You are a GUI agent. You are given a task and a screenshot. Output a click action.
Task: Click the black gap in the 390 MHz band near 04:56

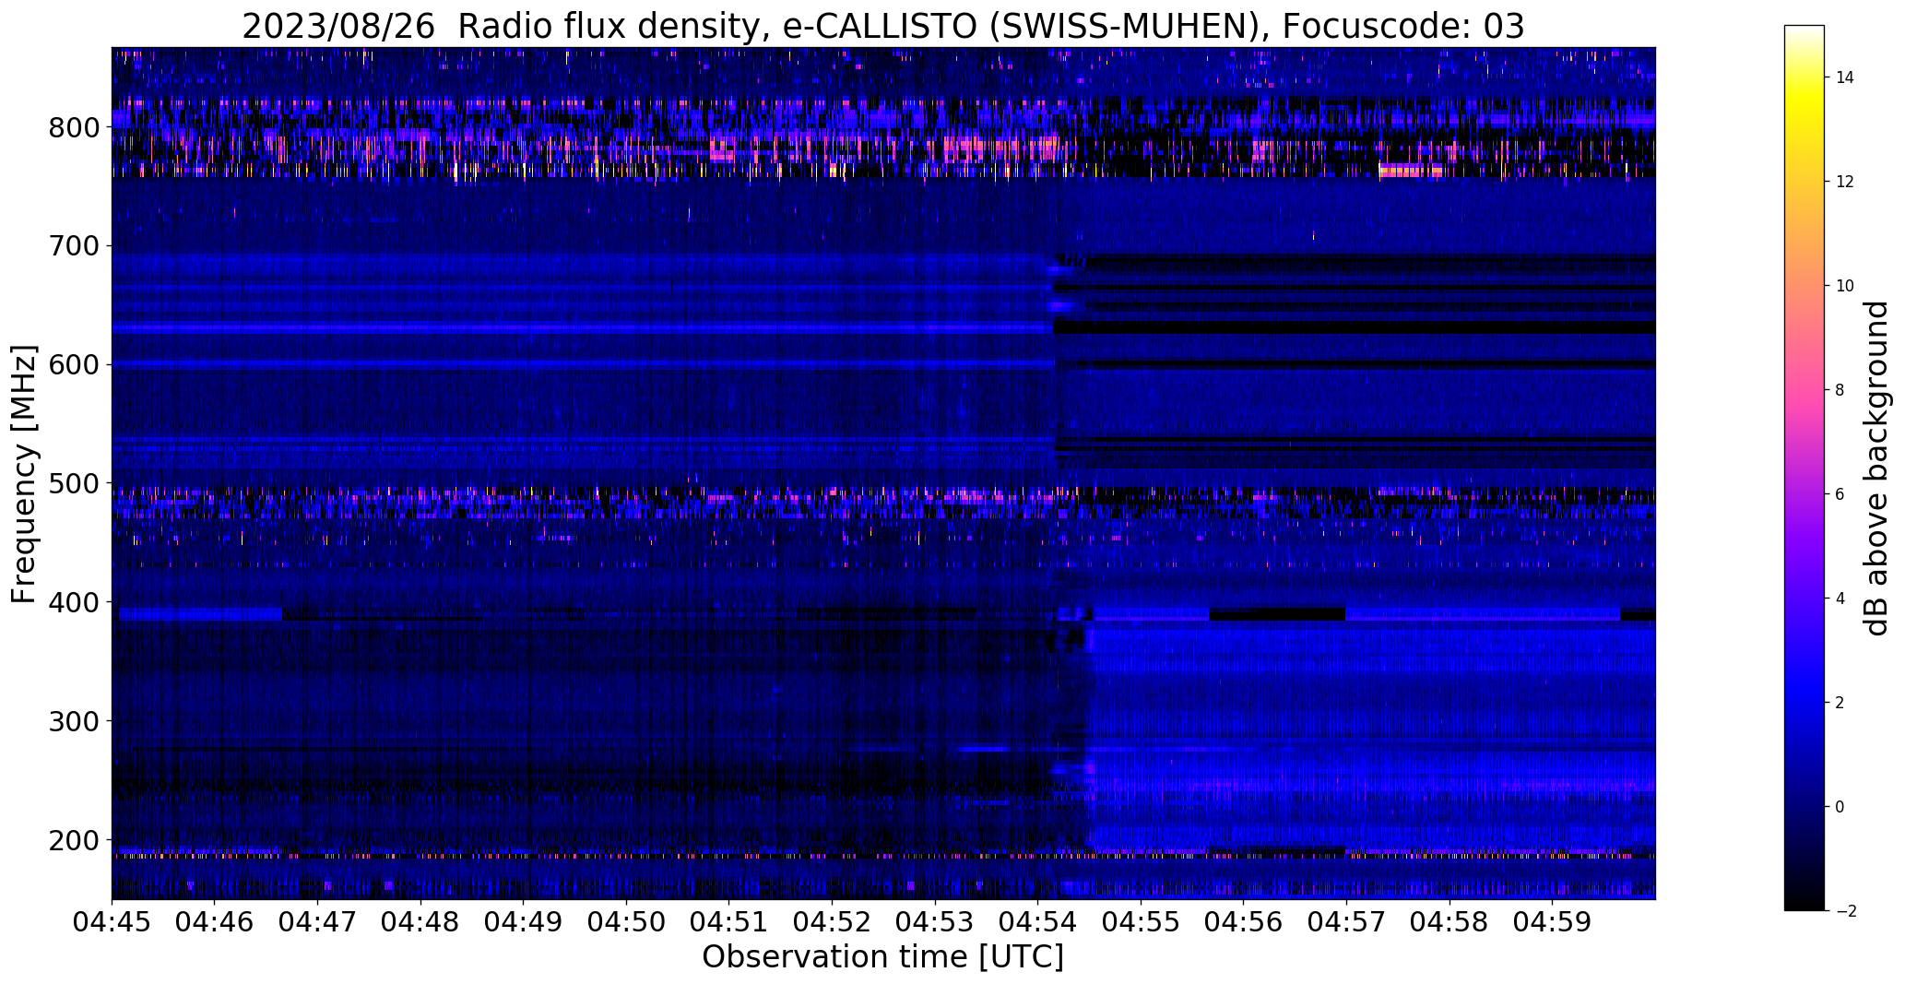coord(1277,614)
